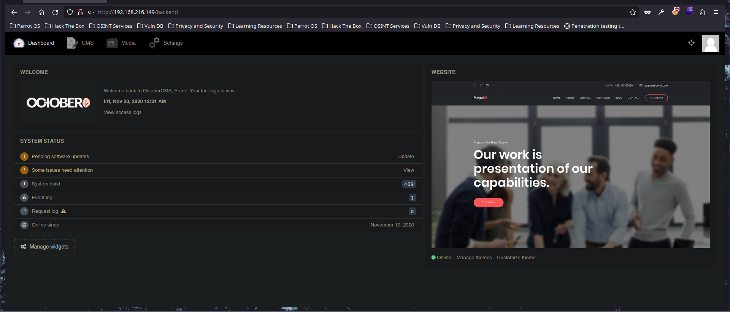
Task: Open the first Privacy and Security bookmark folder
Action: (195, 26)
